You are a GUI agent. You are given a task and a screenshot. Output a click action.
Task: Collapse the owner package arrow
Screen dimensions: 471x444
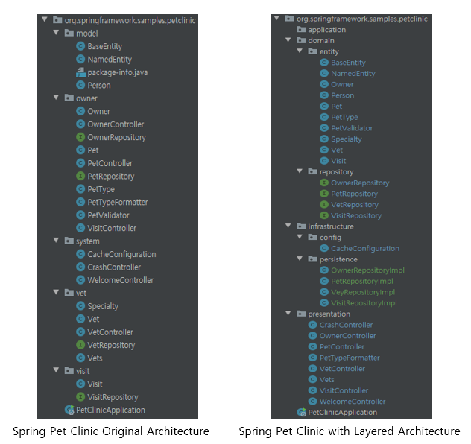[56, 98]
